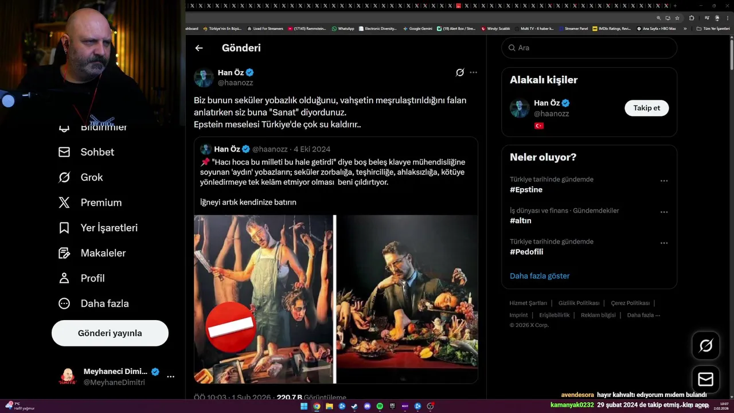Click the browser zoom magnifier icon
Screen dimensions: 734x413
(659, 18)
